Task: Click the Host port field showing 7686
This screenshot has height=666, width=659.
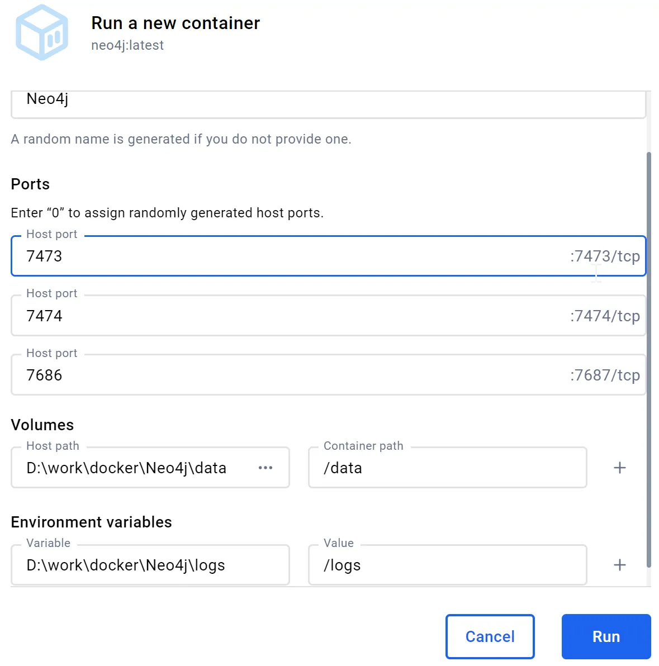Action: coord(279,375)
